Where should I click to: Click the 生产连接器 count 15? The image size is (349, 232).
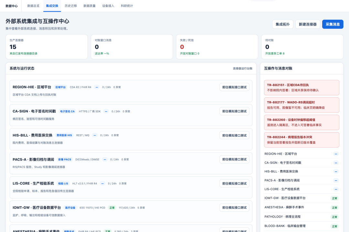pos(13,47)
